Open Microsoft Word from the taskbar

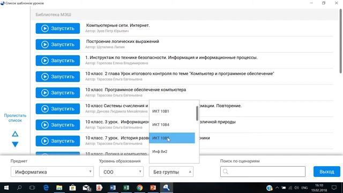click(113, 188)
